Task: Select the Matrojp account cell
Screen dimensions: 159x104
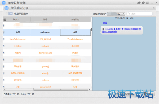Action: point(45,73)
